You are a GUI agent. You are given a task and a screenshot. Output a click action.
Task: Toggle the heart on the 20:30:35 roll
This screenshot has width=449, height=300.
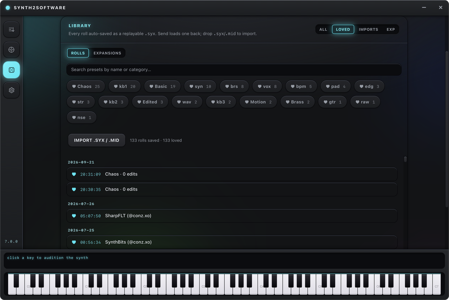tap(74, 189)
